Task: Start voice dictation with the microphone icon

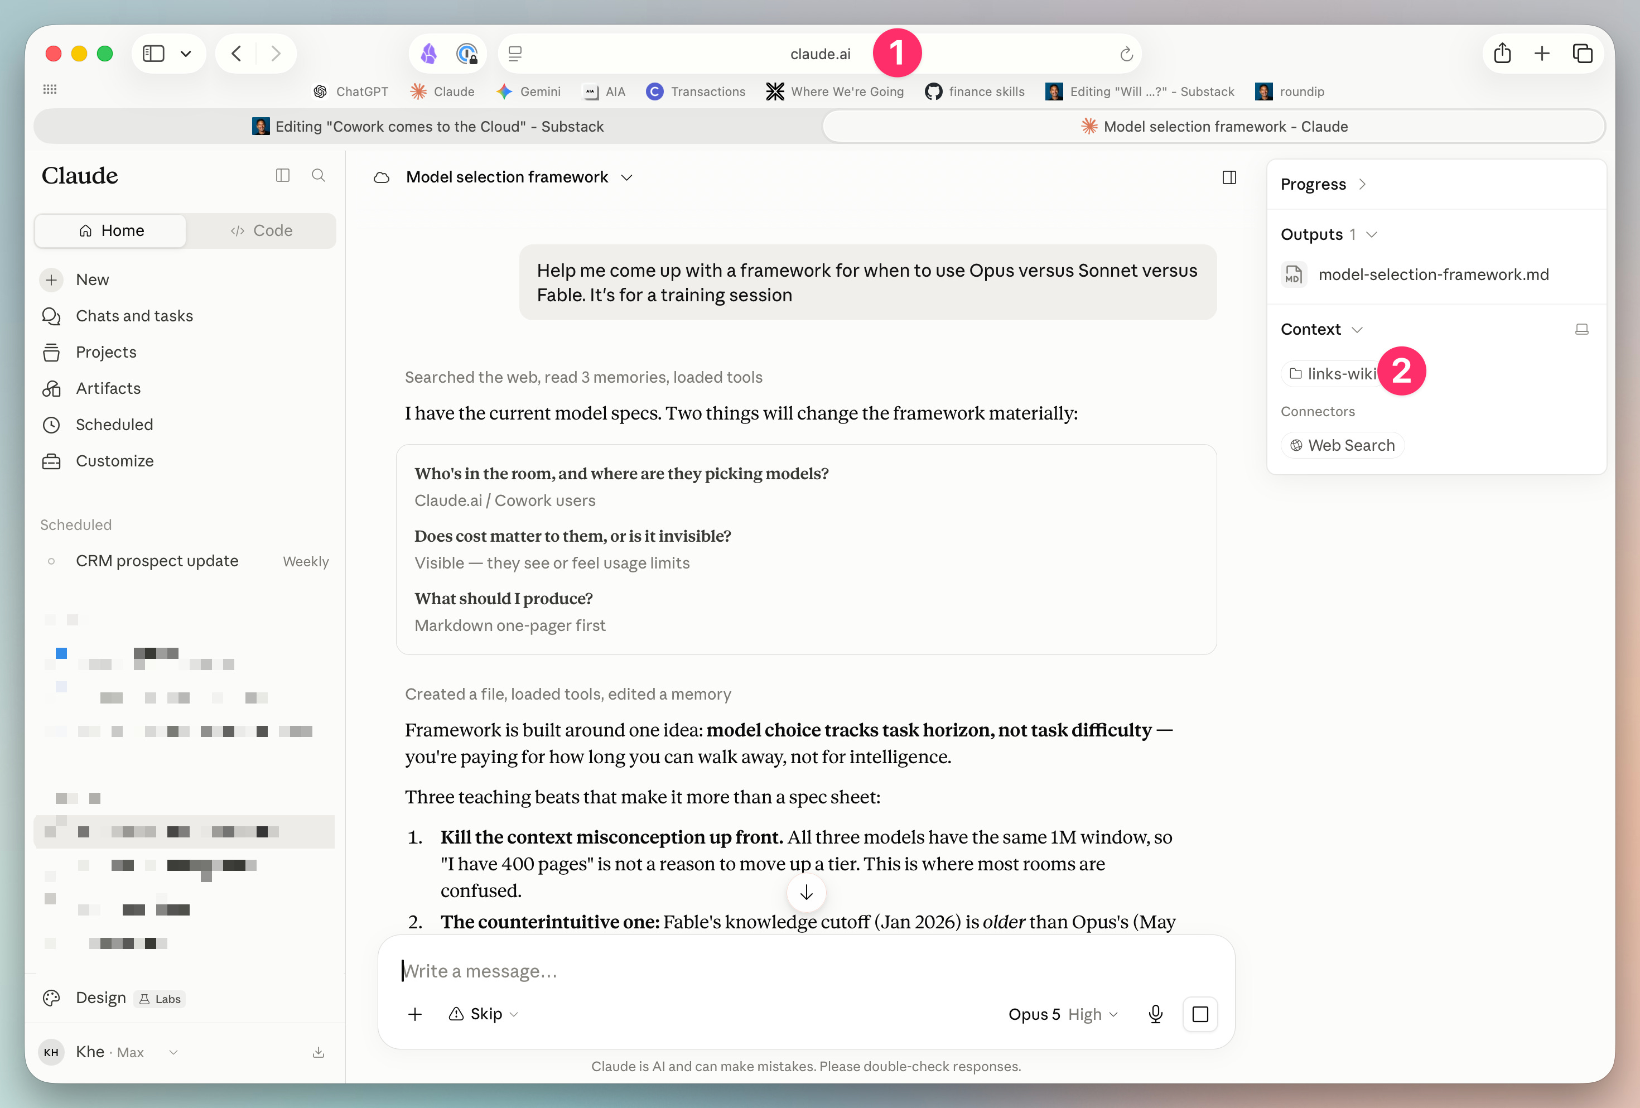Action: 1155,1014
